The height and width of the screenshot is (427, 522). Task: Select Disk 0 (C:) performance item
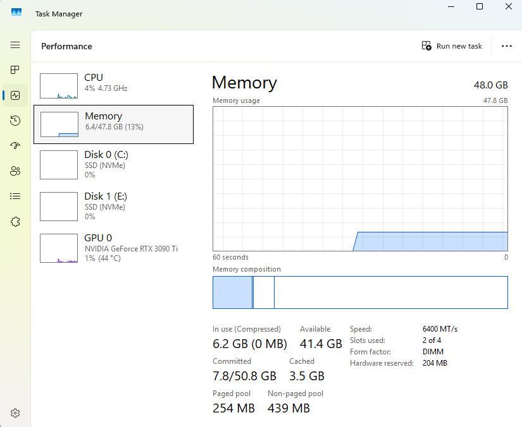114,164
